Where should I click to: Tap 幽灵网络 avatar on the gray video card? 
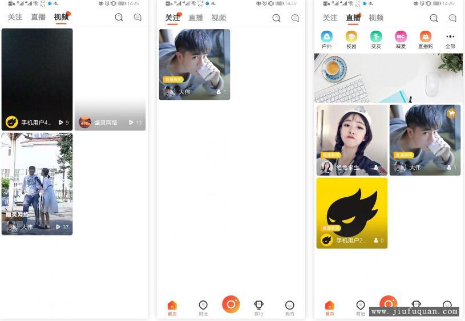[84, 122]
